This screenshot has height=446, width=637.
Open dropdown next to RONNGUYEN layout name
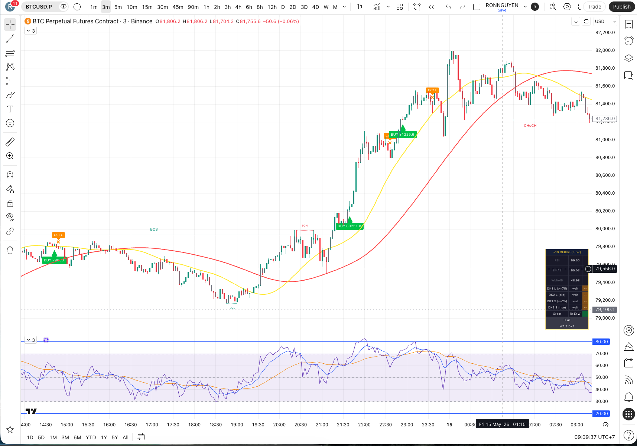tap(525, 7)
